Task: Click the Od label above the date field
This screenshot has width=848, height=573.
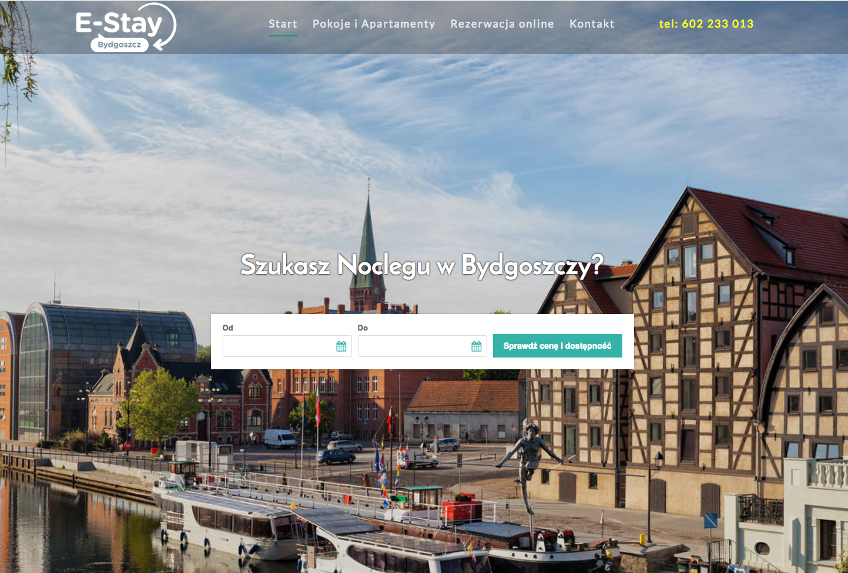Action: point(228,328)
